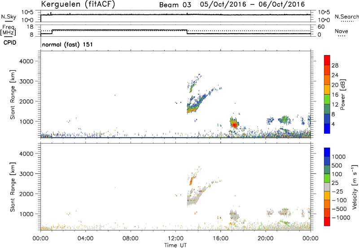Click the '16:00' time axis tick label
Image resolution: width=359 pixels, height=248 pixels.
coord(220,239)
